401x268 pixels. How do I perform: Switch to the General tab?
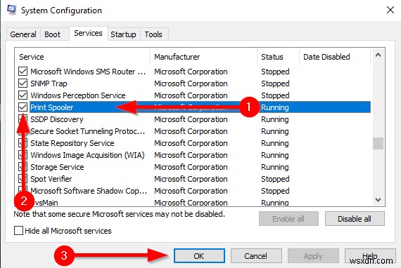[x=23, y=34]
